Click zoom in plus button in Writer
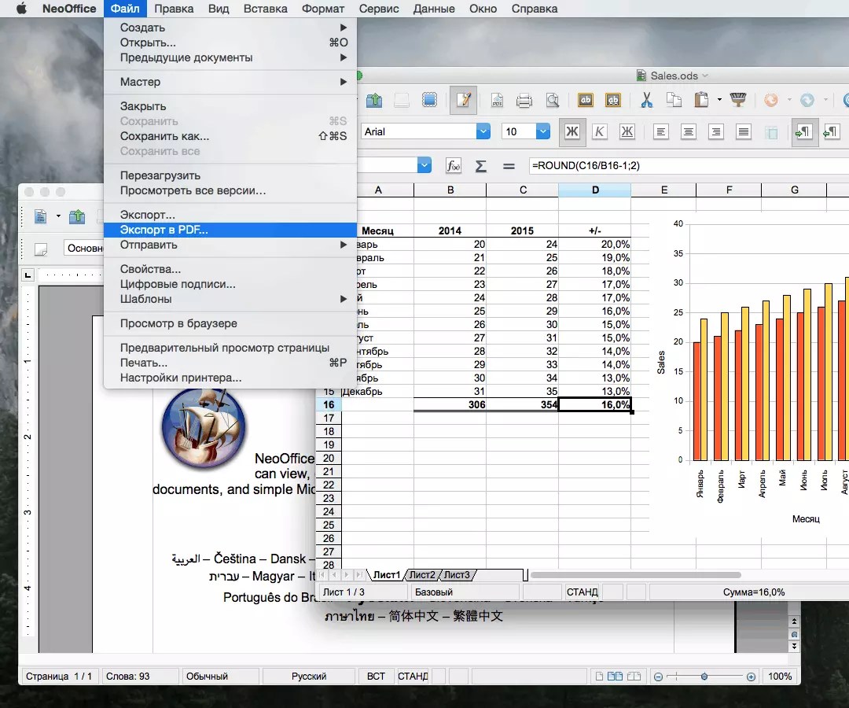 [x=751, y=677]
